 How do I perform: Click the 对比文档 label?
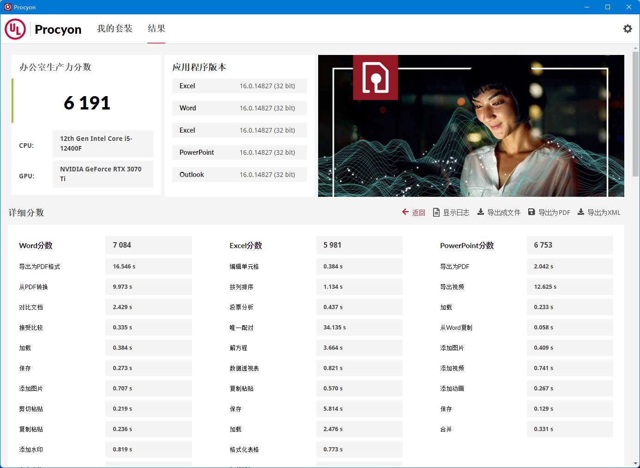click(x=31, y=307)
